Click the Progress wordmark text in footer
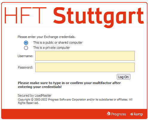 [119, 114]
